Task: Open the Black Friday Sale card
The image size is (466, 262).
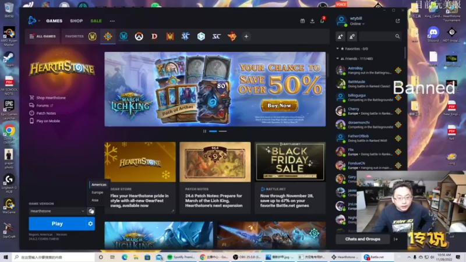Action: [x=290, y=178]
